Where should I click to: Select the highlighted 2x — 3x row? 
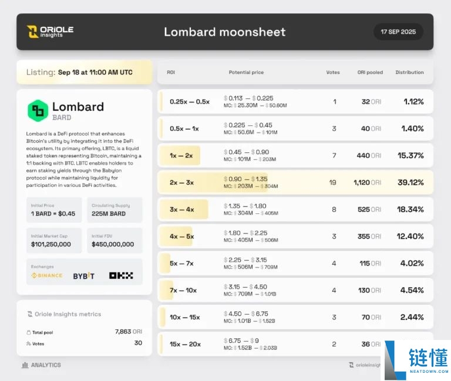pyautogui.click(x=295, y=183)
